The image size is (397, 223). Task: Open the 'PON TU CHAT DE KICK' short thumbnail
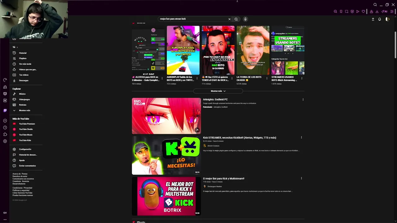click(x=218, y=50)
